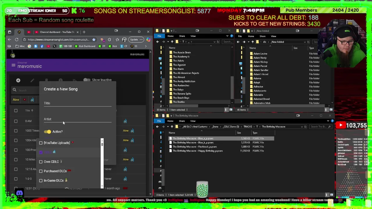
Task: Open Home tab in Birthday Massacre Explorer
Action: (170, 121)
